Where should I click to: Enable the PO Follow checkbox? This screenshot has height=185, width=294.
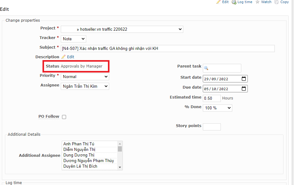(64, 117)
